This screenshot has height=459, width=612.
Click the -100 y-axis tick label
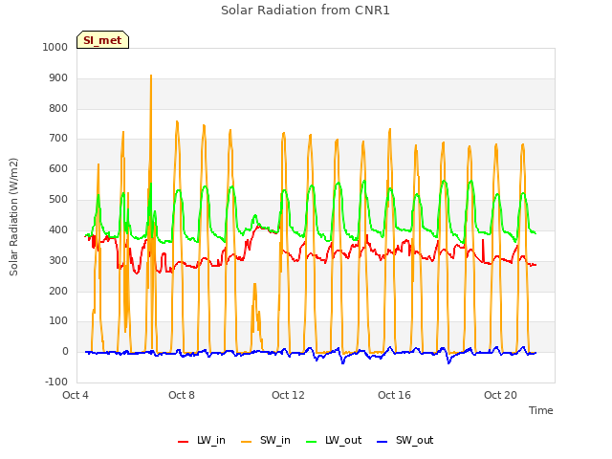(x=56, y=382)
